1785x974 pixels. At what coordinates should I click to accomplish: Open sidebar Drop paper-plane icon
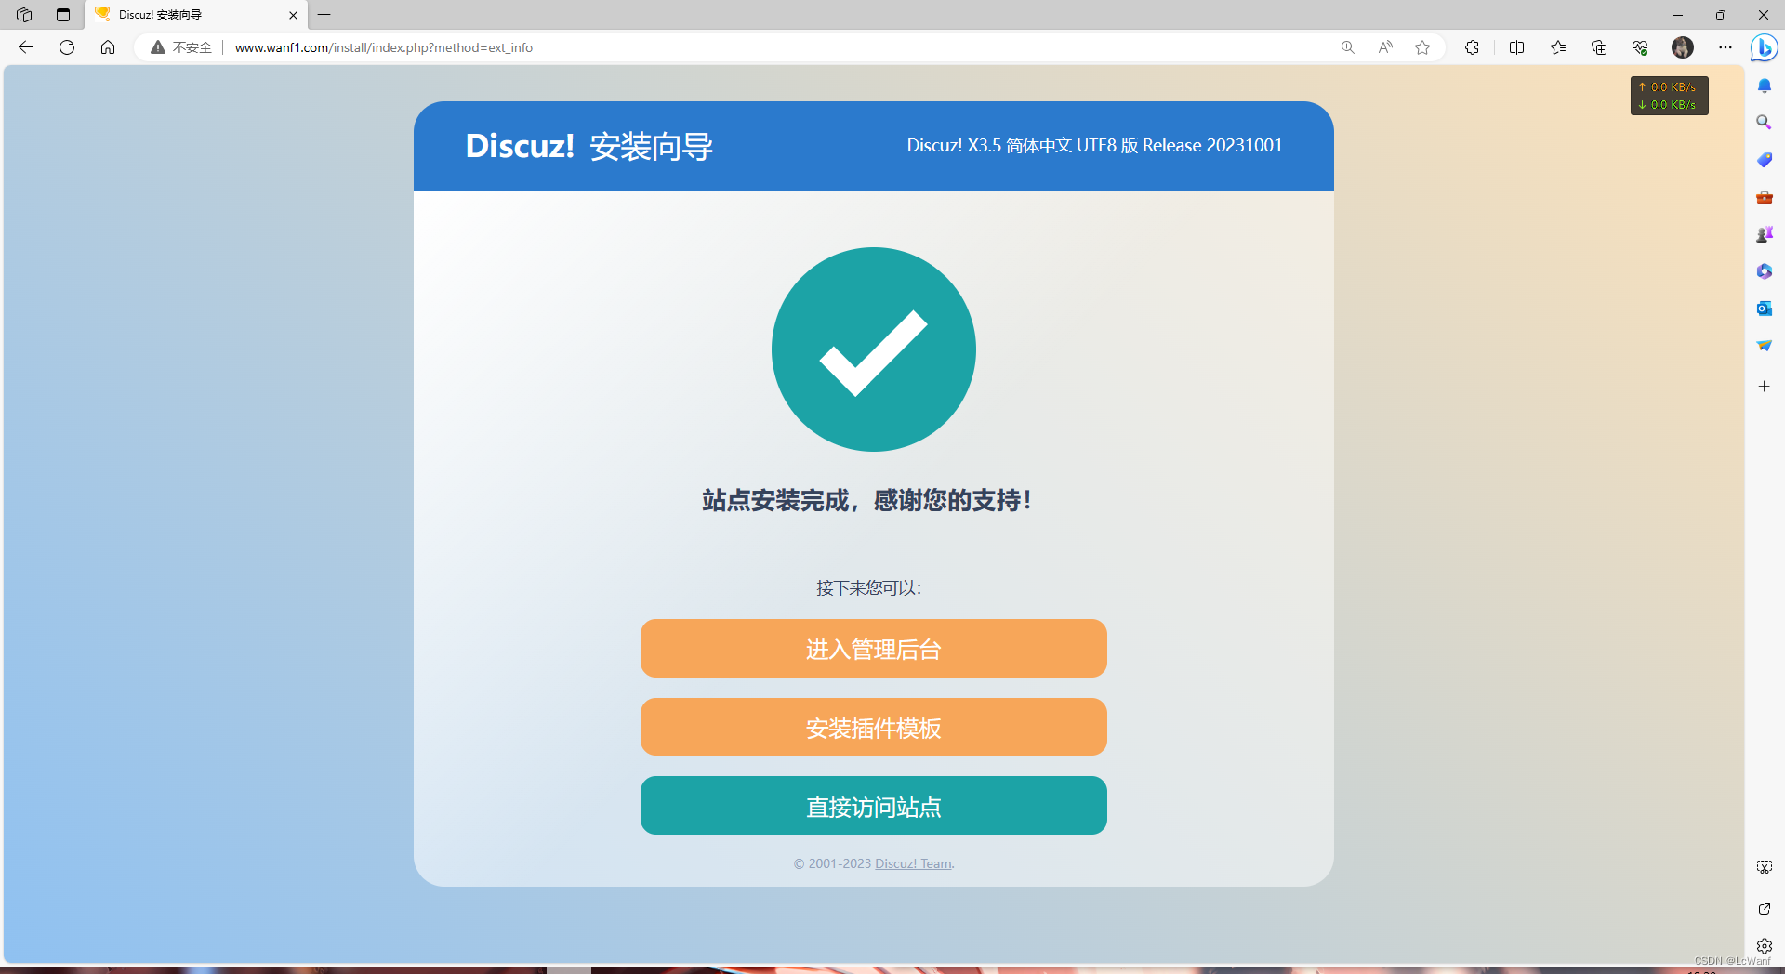[1765, 346]
